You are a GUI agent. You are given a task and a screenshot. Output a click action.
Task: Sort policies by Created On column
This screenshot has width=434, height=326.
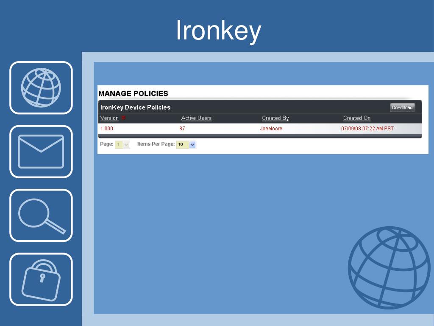pos(357,118)
